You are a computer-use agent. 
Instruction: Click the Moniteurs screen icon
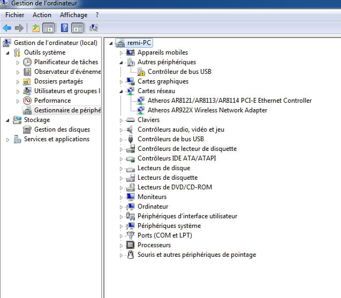(x=131, y=197)
